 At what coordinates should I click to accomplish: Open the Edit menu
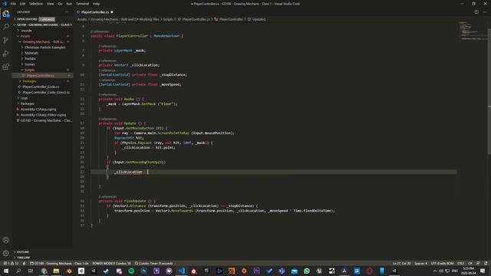(x=22, y=4)
